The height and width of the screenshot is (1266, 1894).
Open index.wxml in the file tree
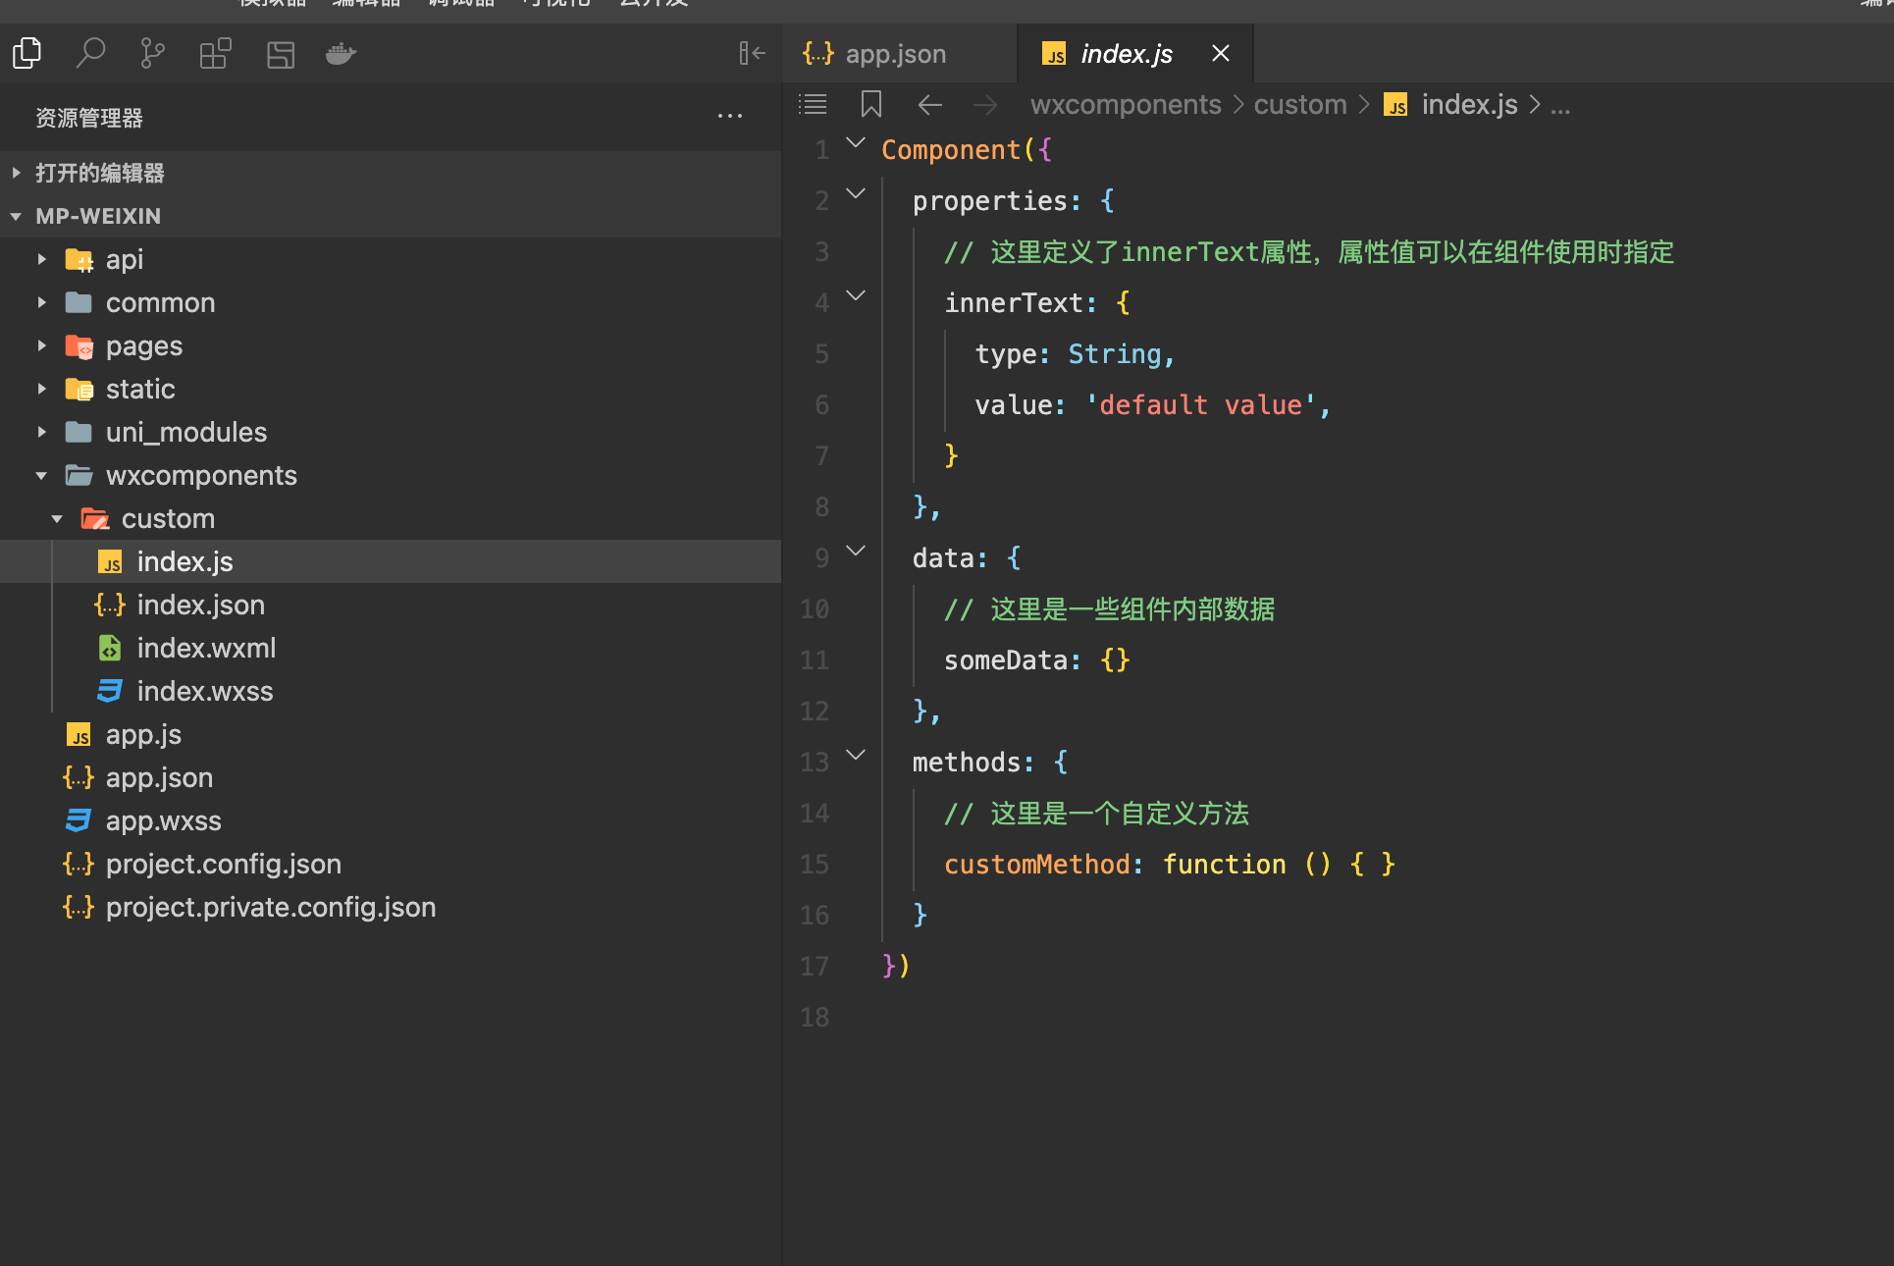pyautogui.click(x=206, y=648)
